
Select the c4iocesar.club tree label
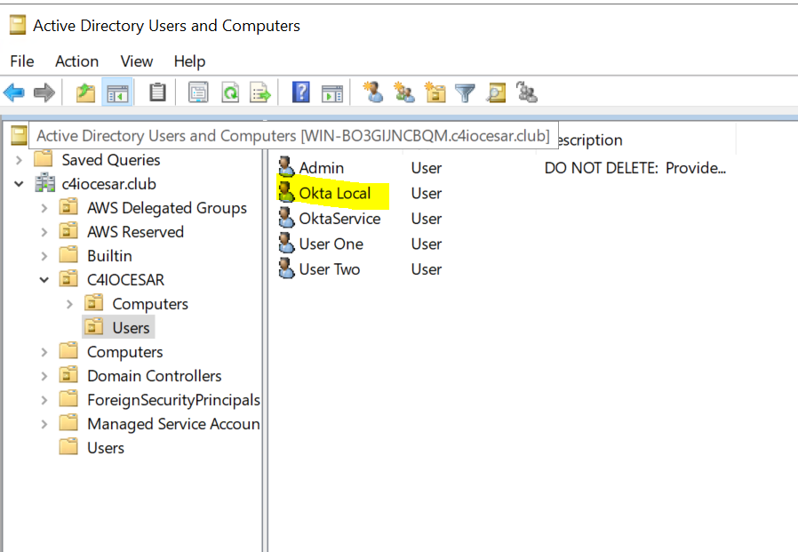109,184
